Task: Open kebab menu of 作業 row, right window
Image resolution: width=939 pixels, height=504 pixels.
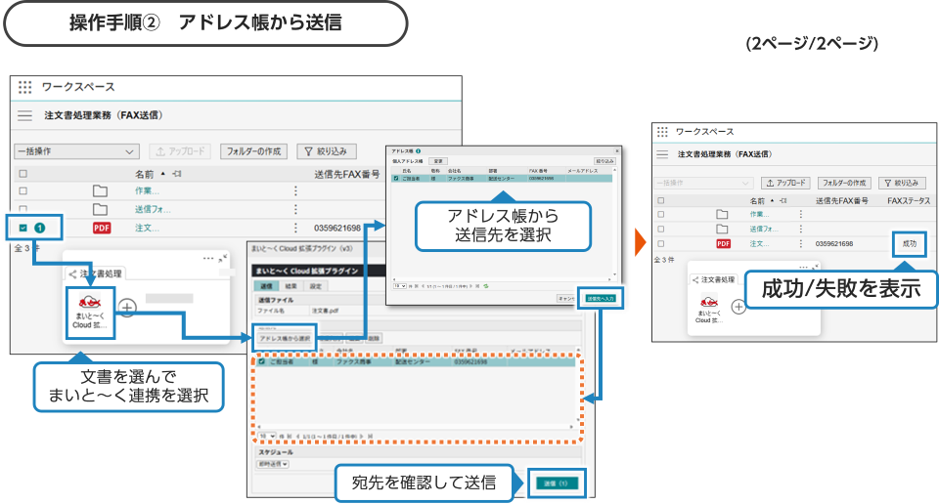Action: (x=801, y=214)
